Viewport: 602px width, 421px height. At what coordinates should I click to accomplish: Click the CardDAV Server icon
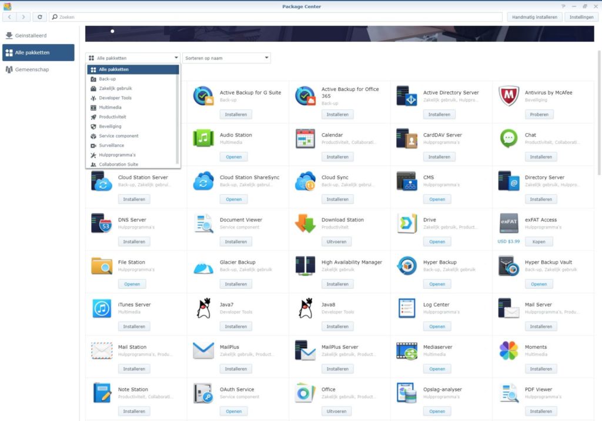[x=407, y=138]
